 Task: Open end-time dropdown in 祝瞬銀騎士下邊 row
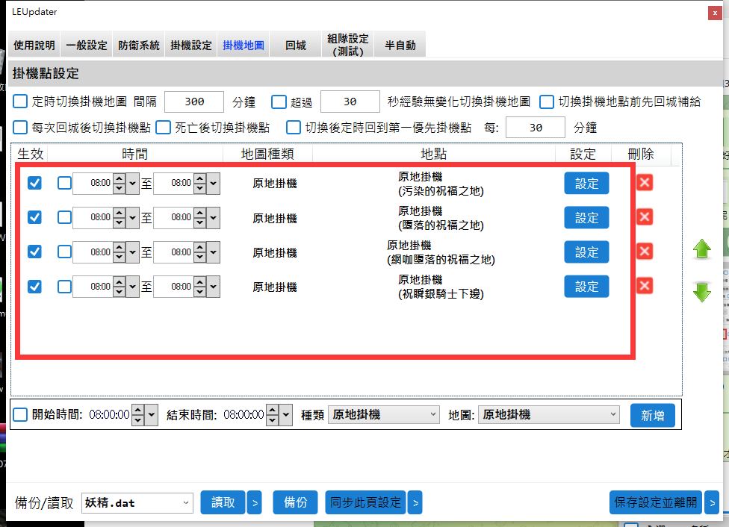click(x=214, y=287)
